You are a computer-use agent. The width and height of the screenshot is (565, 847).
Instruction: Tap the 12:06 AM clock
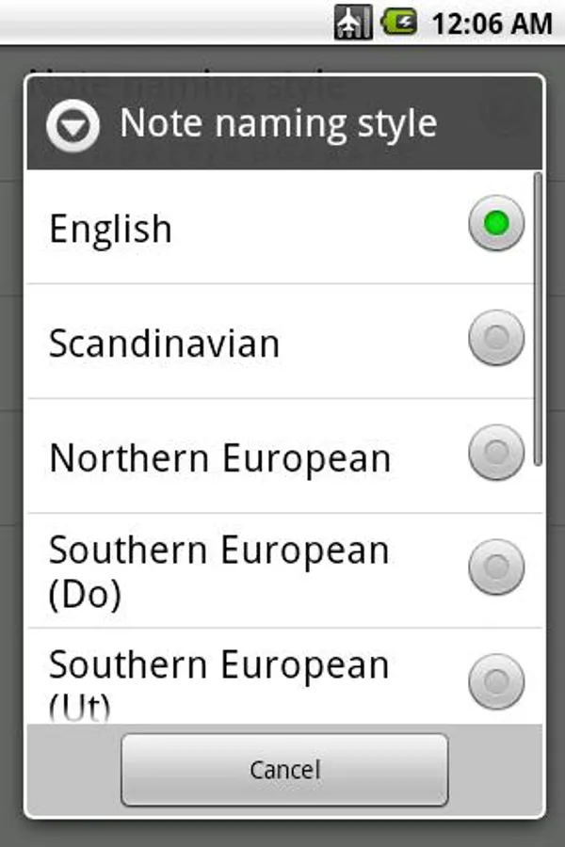[x=491, y=23]
